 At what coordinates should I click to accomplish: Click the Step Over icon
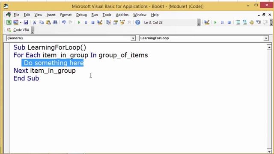click(244, 22)
